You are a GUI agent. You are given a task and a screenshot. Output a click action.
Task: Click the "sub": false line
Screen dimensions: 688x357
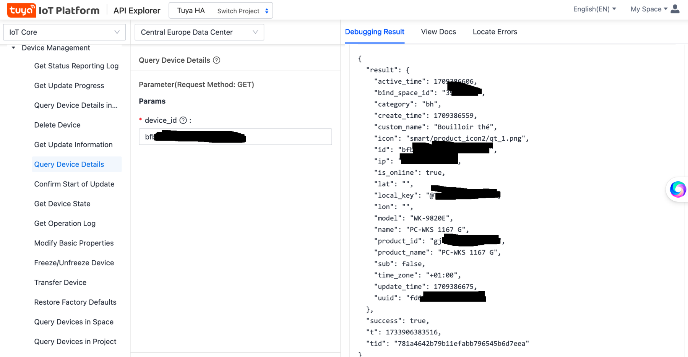399,264
